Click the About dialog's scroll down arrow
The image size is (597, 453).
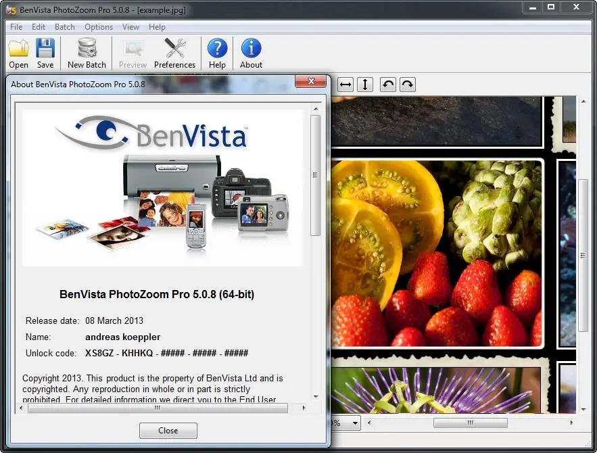pos(316,397)
